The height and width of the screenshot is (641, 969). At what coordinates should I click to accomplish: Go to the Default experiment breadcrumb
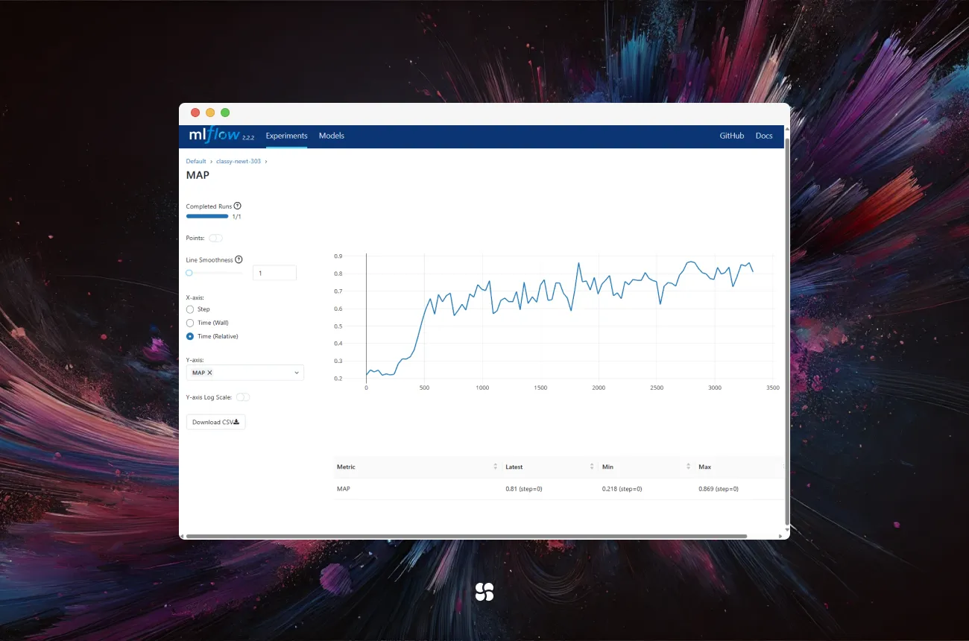(196, 161)
